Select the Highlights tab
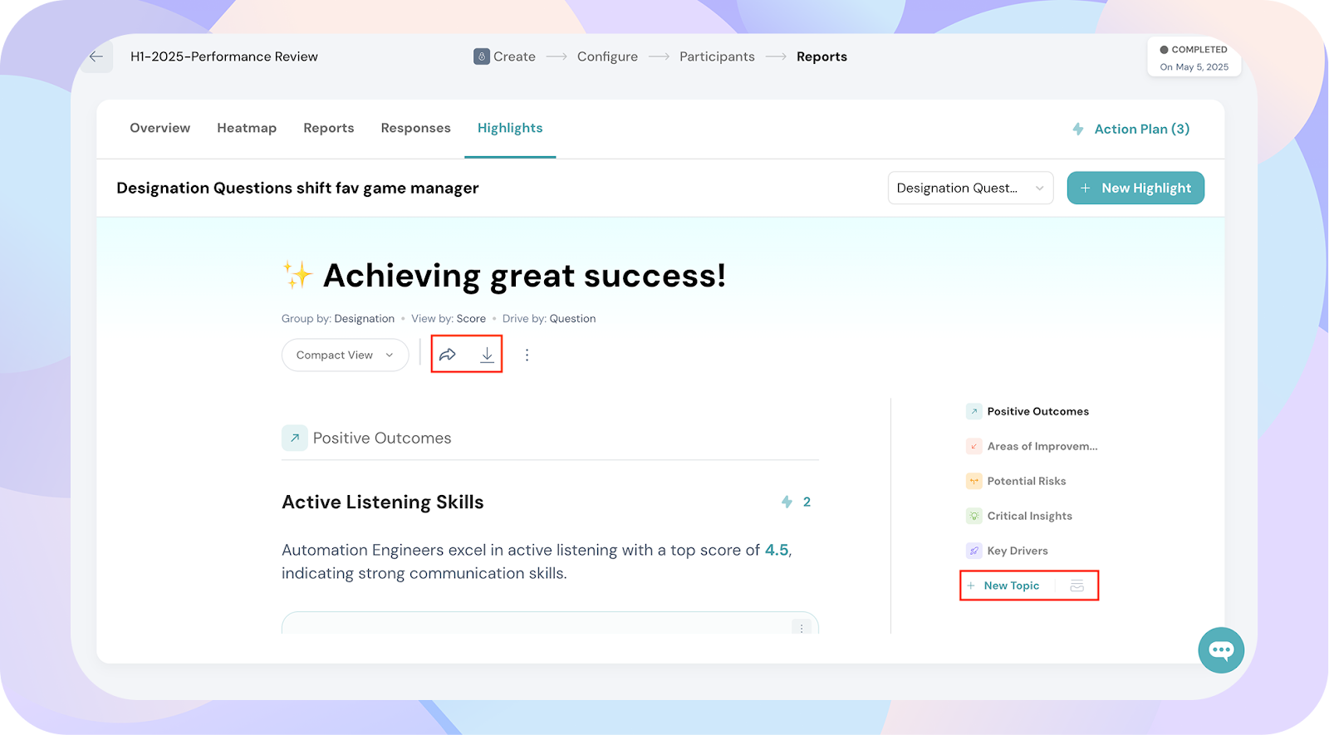This screenshot has height=735, width=1329. click(x=510, y=128)
